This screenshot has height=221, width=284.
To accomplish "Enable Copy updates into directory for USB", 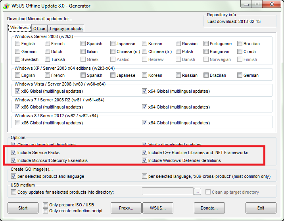I will tap(14, 192).
